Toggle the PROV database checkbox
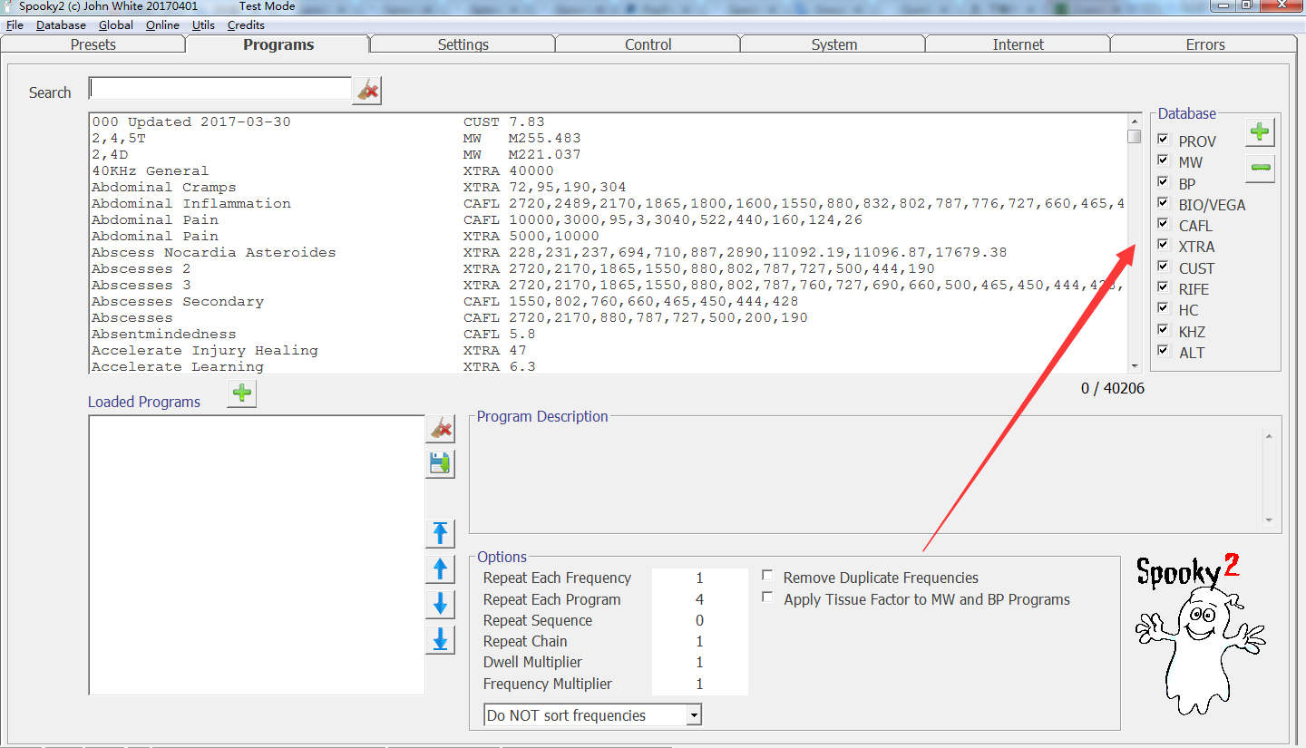 tap(1163, 140)
